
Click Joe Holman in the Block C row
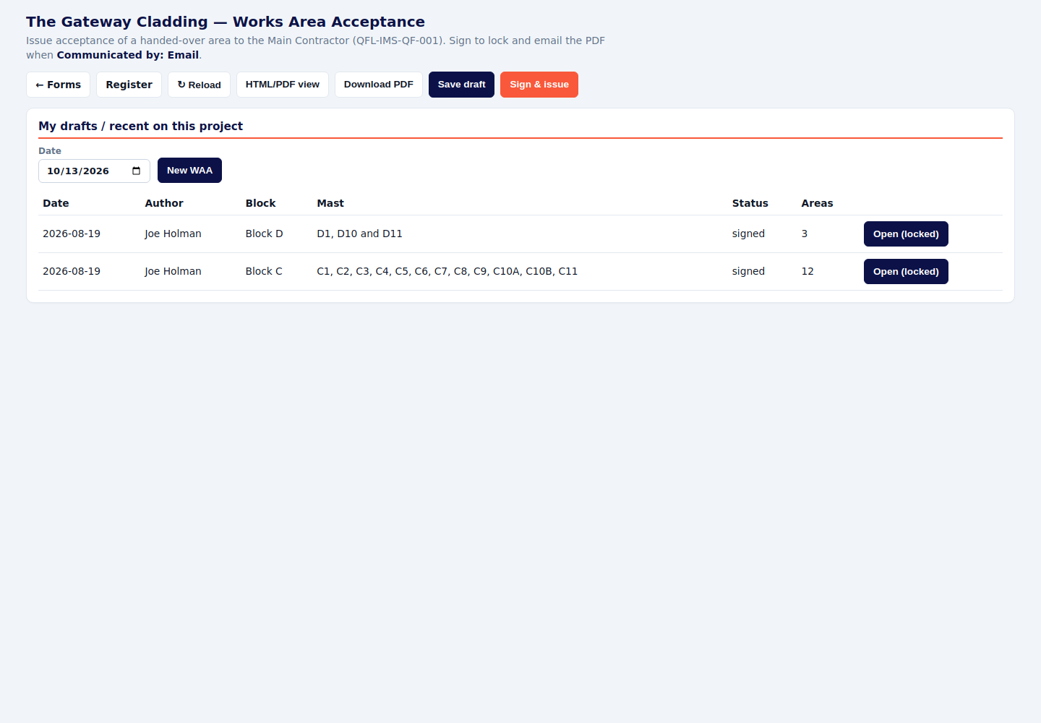[173, 271]
